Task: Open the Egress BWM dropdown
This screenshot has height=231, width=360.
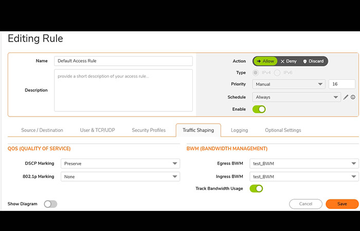Action: 304,164
